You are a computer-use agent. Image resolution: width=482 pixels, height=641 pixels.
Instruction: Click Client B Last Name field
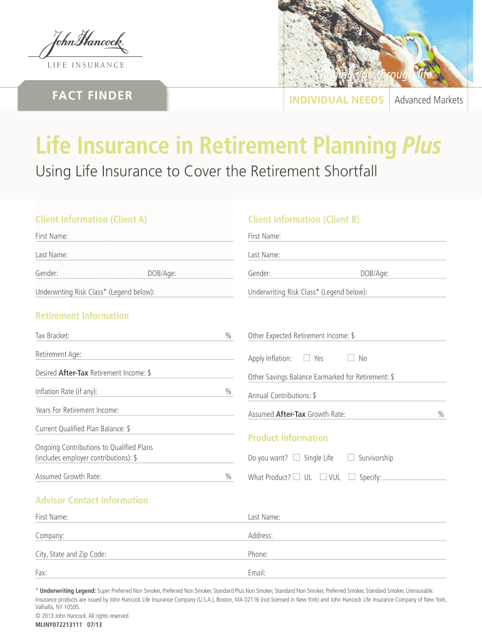363,255
